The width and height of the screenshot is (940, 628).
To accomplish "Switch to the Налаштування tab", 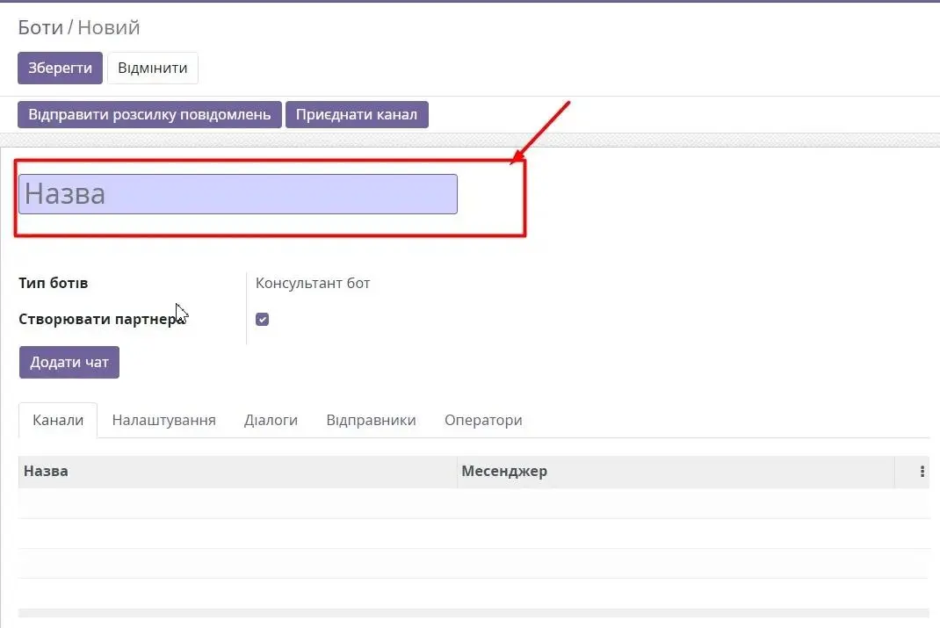I will click(163, 420).
